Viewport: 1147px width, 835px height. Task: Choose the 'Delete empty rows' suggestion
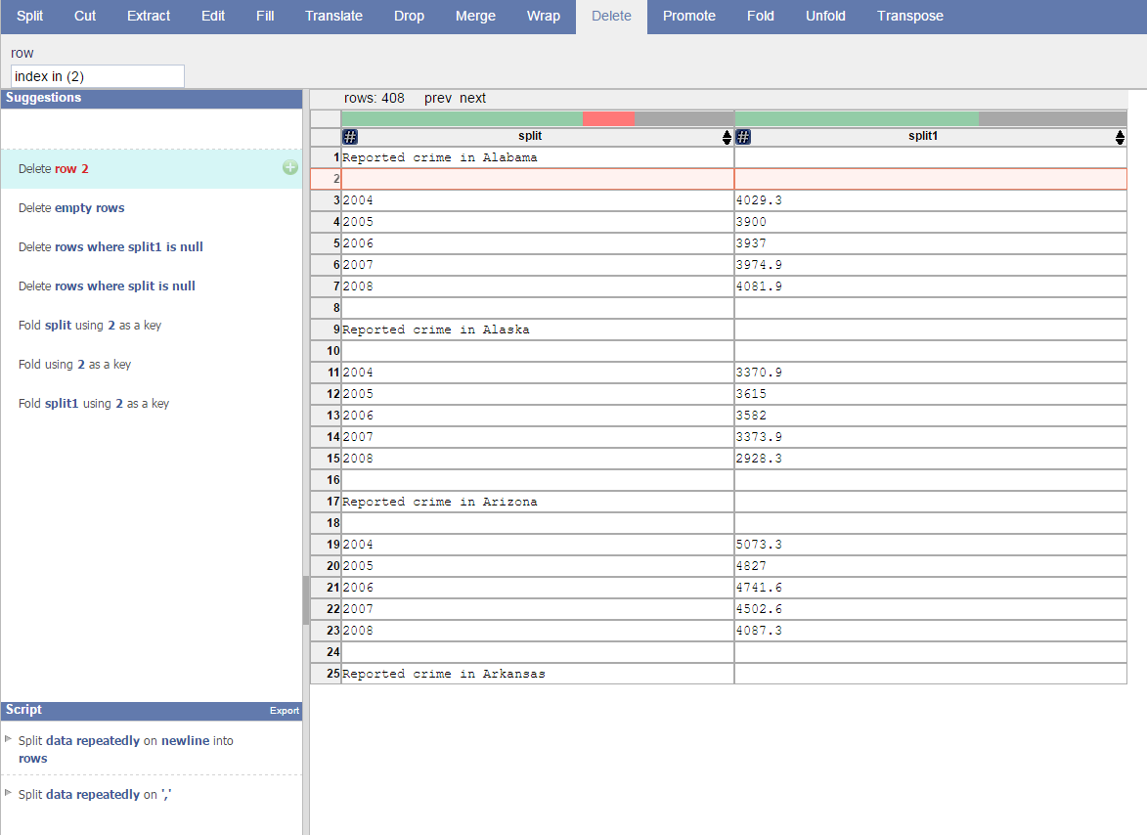point(71,207)
